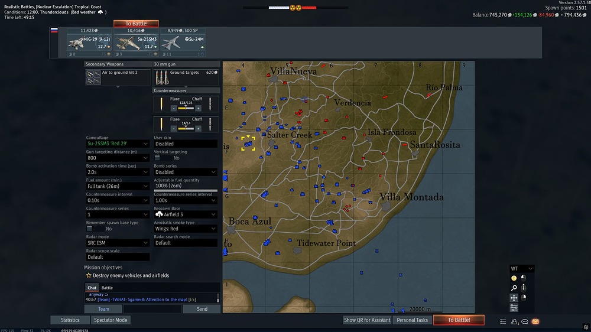The image size is (591, 332).
Task: Click the left mouse button hint icon
Action: (524, 278)
